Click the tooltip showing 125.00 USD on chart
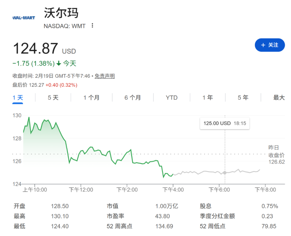The image size is (291, 236). [x=224, y=123]
